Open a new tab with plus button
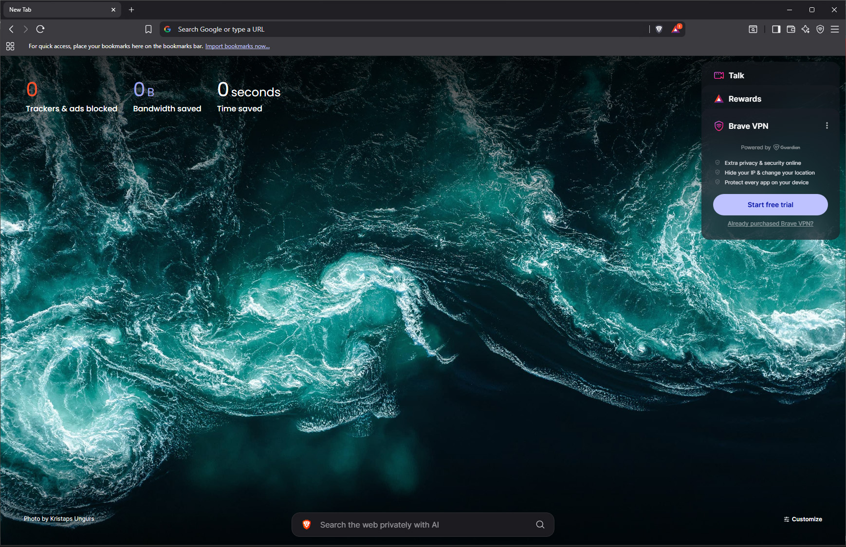Screen dimensions: 846x547 [131, 10]
